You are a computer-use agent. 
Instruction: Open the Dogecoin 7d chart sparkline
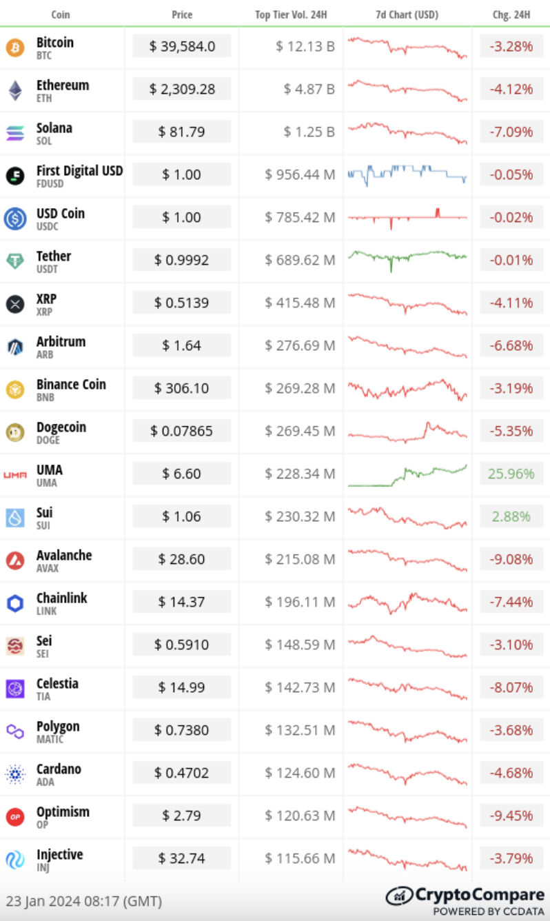click(407, 432)
